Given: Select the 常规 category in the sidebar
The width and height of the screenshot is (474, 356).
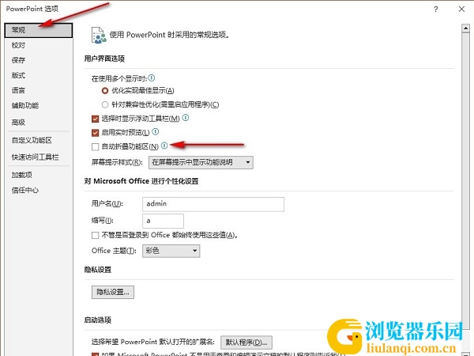Looking at the screenshot, I should click(39, 30).
